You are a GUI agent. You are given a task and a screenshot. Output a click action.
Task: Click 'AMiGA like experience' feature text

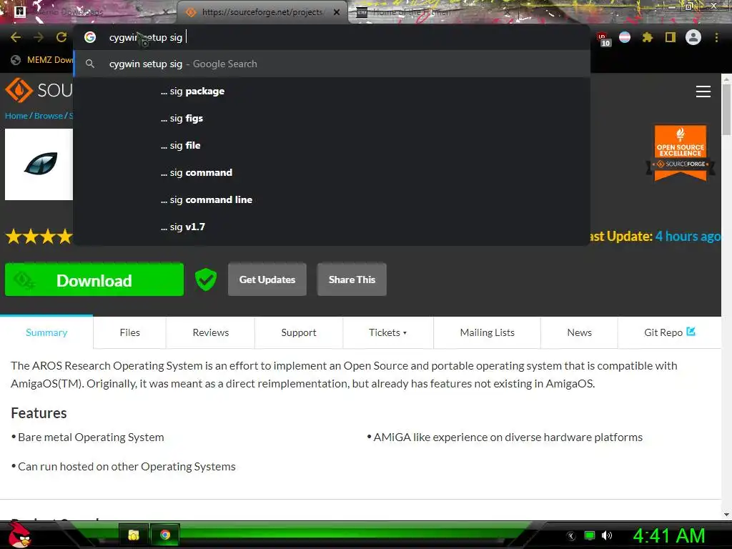(x=508, y=437)
